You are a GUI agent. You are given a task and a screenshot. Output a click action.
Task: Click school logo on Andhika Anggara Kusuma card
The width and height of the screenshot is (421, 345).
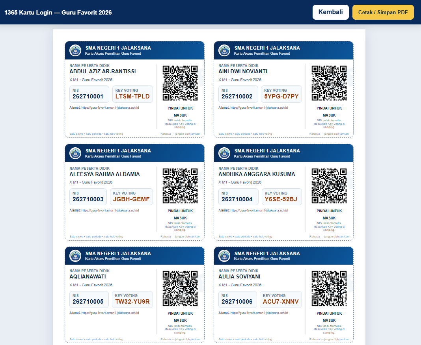[224, 153]
